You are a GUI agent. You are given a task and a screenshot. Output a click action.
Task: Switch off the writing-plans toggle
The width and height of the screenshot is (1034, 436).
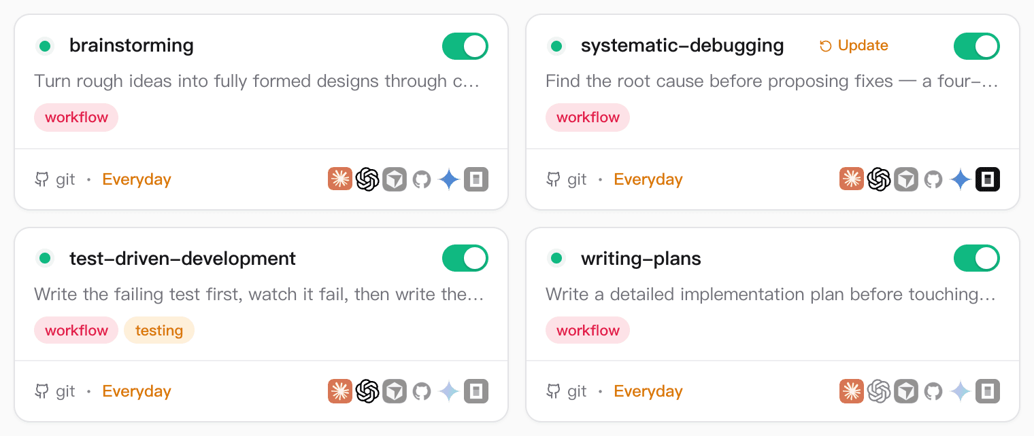(x=977, y=258)
